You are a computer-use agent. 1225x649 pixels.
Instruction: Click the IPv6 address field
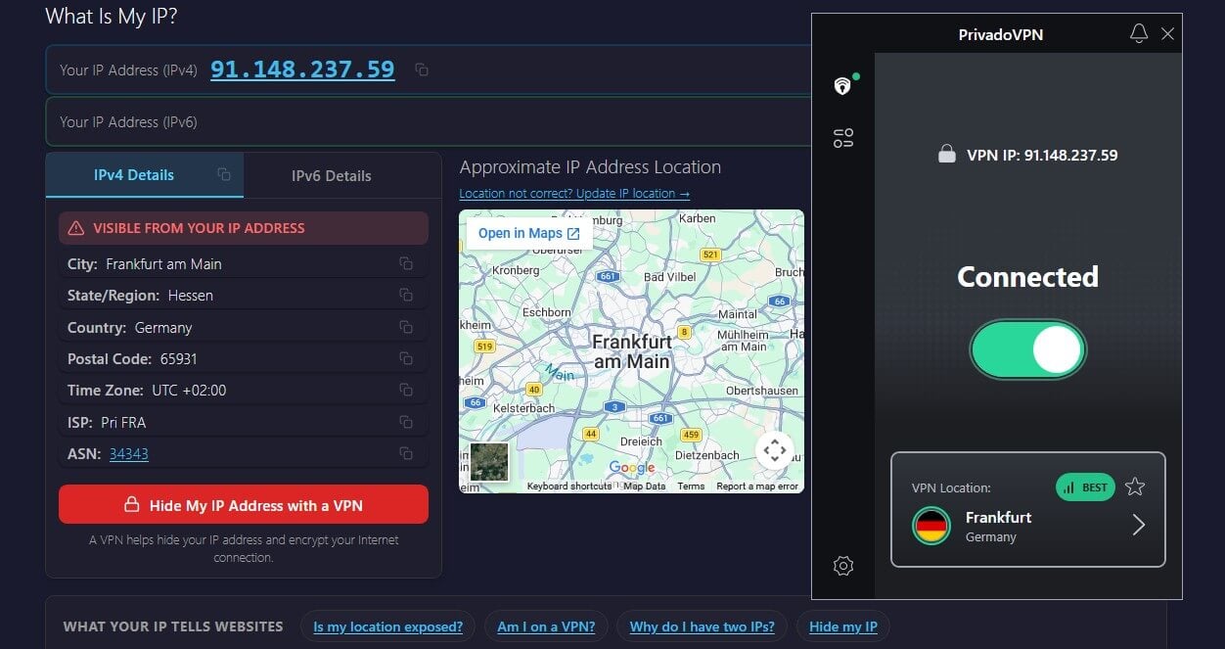pyautogui.click(x=431, y=122)
